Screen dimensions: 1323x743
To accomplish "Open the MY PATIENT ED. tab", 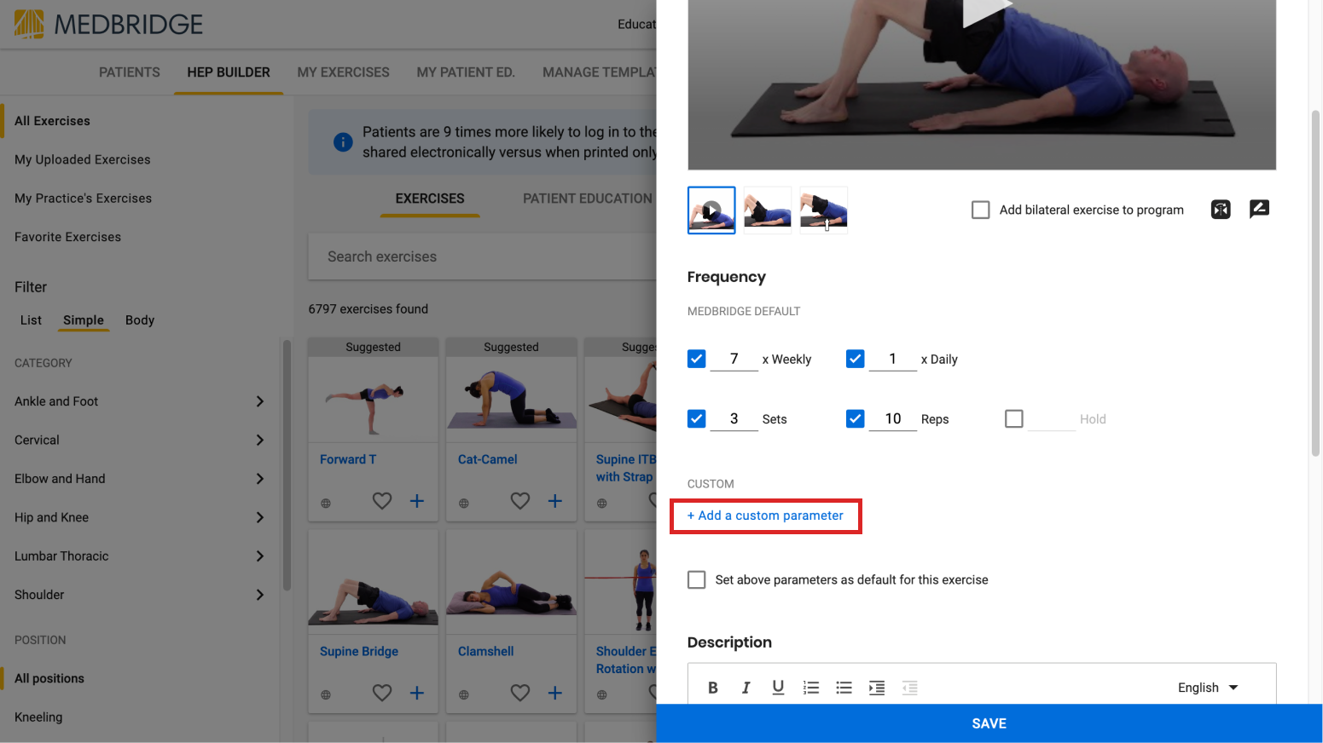I will pos(466,72).
